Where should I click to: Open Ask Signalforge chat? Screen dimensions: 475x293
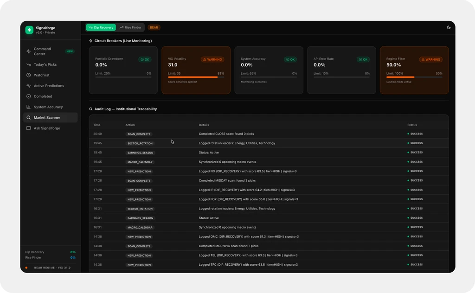pos(50,128)
